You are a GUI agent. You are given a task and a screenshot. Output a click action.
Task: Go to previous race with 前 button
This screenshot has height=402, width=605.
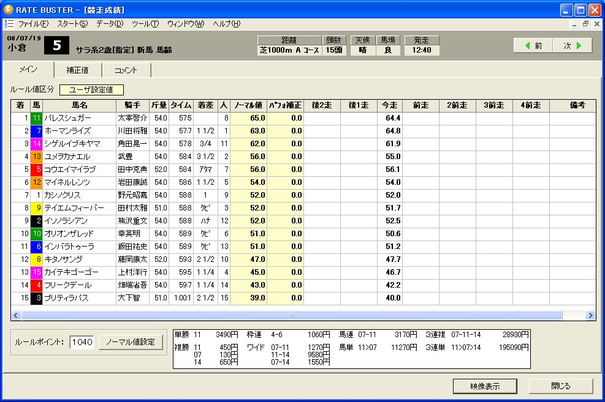(533, 45)
